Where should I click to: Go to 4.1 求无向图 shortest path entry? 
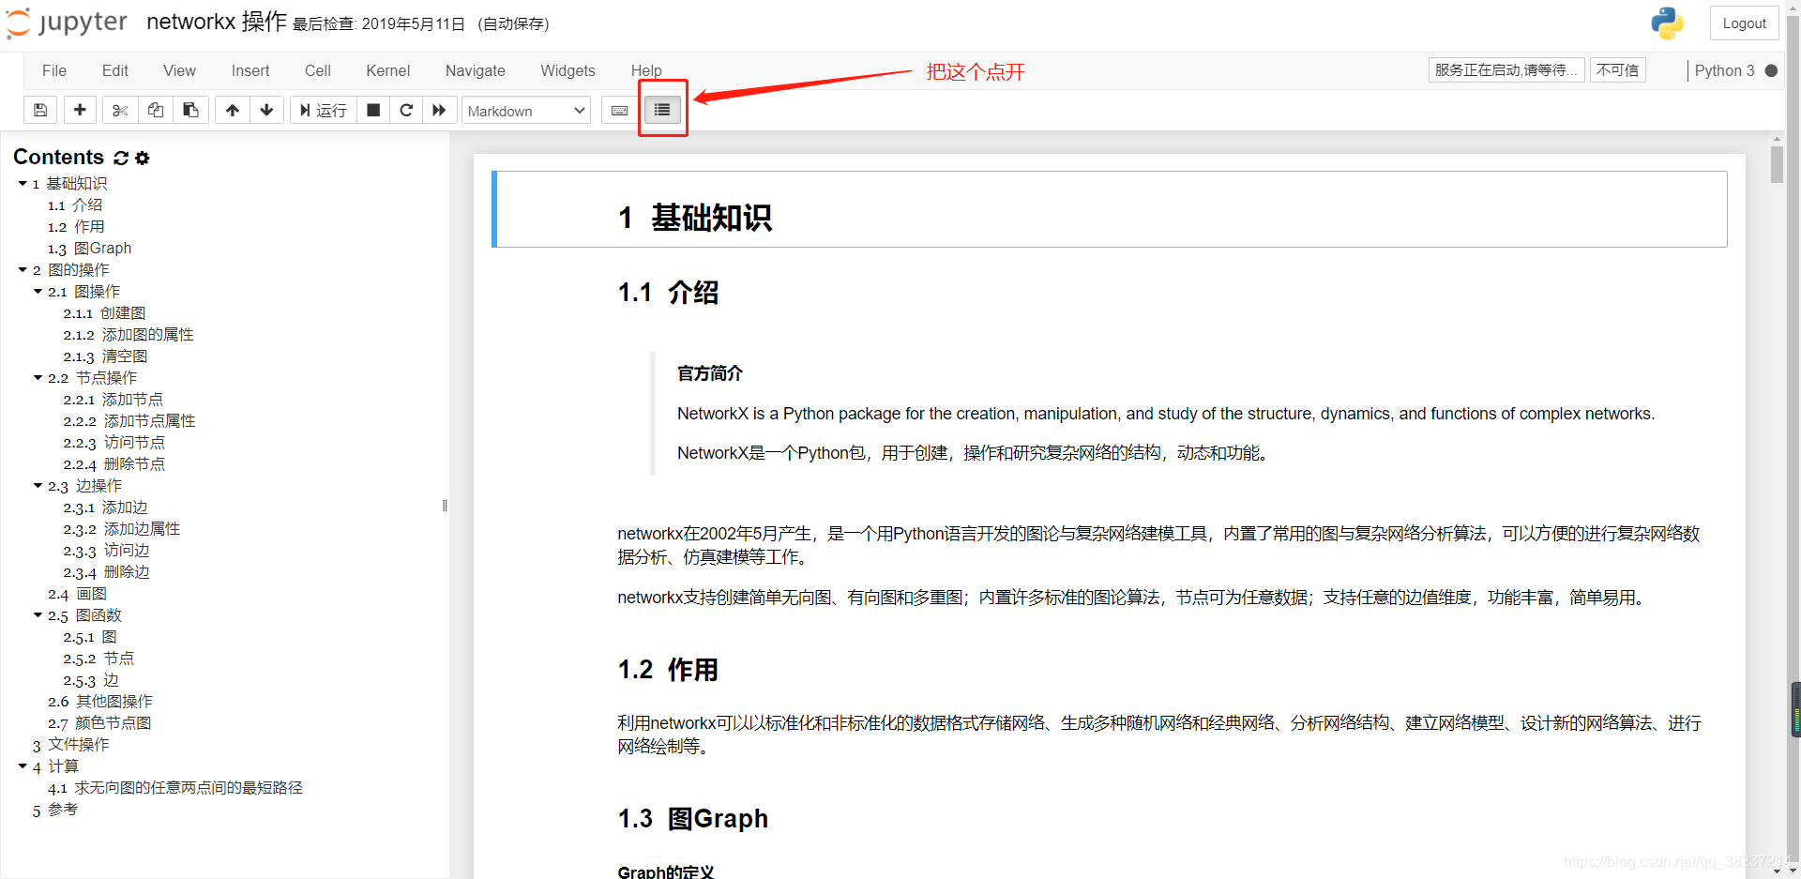(175, 787)
